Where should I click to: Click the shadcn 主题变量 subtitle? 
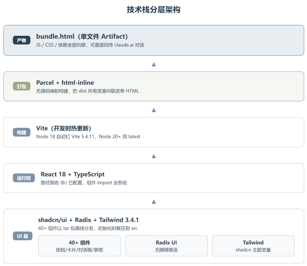point(253,250)
